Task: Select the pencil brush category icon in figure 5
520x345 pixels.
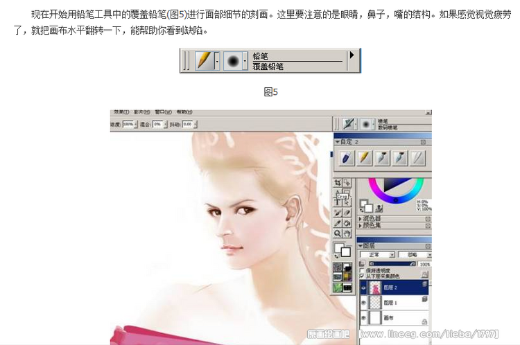Action: 204,61
